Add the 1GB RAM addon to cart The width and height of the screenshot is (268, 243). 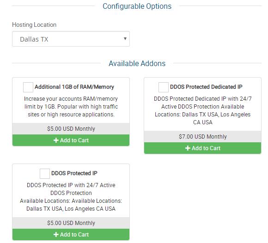point(71,140)
